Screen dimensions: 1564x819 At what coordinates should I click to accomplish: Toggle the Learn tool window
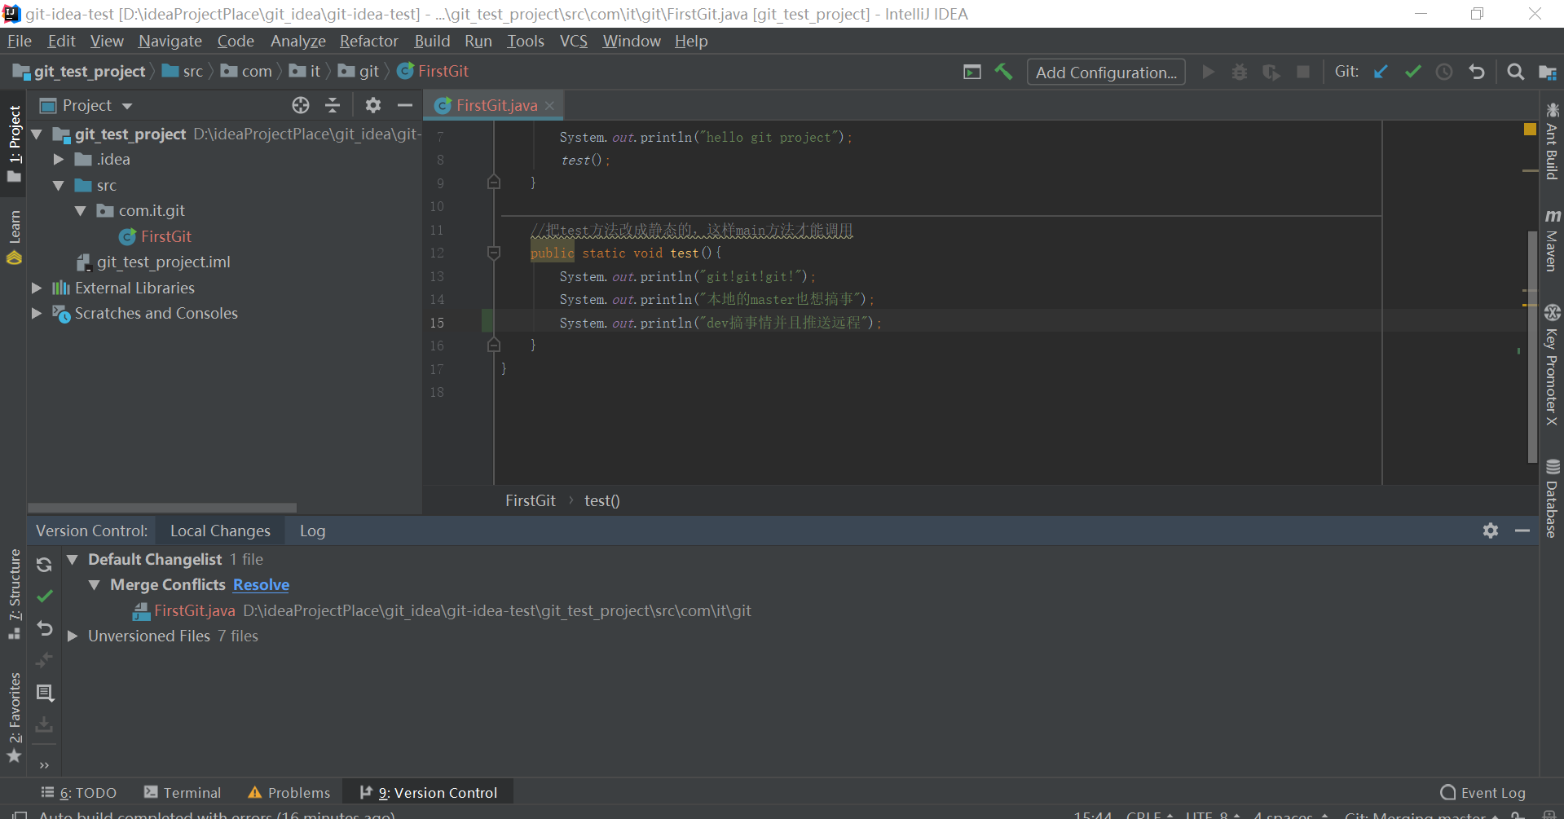[14, 237]
